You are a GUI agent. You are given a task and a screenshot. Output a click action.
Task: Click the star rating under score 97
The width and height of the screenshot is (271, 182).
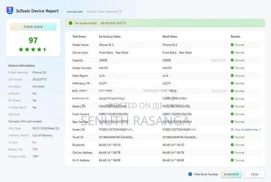click(33, 49)
